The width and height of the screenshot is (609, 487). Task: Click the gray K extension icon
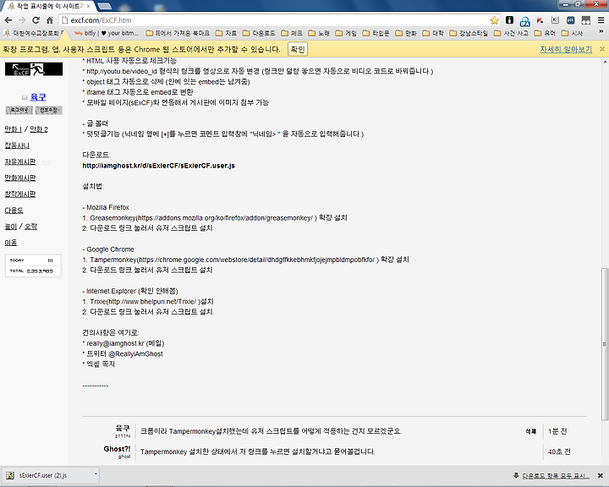point(555,20)
